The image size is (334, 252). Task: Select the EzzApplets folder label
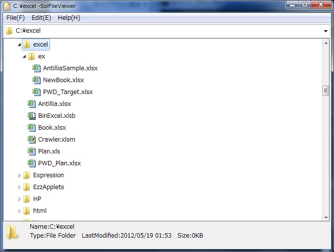pyautogui.click(x=49, y=187)
